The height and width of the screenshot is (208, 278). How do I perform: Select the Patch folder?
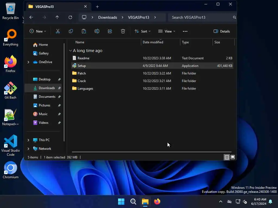(152, 73)
